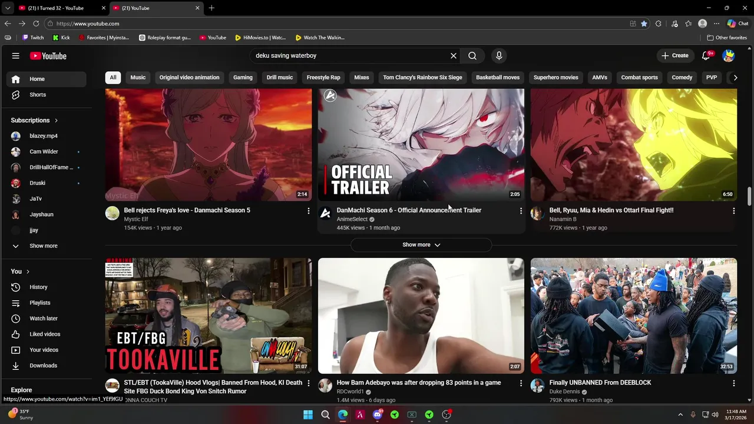This screenshot has height=424, width=754.
Task: Select the Gaming filter chip
Action: 243,78
